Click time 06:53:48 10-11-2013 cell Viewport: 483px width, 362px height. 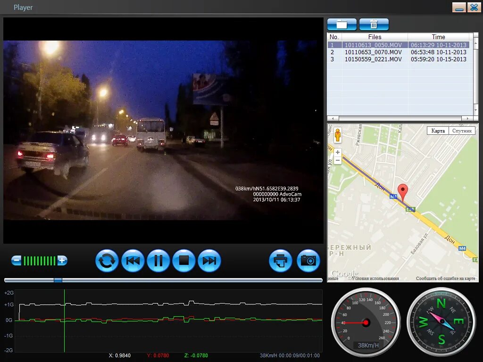coord(438,52)
